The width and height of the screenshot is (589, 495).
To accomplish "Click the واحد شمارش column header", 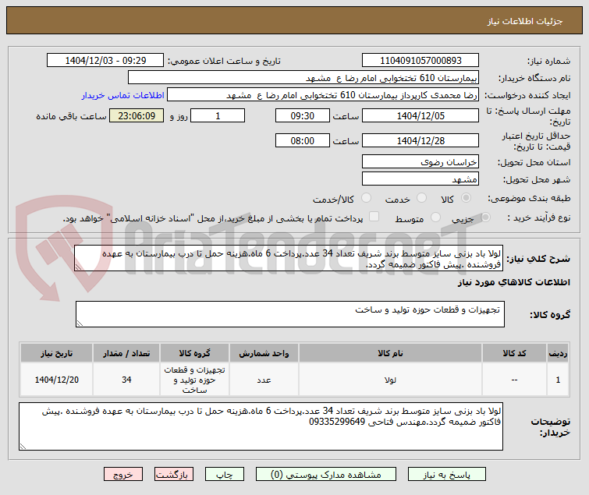I will pyautogui.click(x=264, y=353).
